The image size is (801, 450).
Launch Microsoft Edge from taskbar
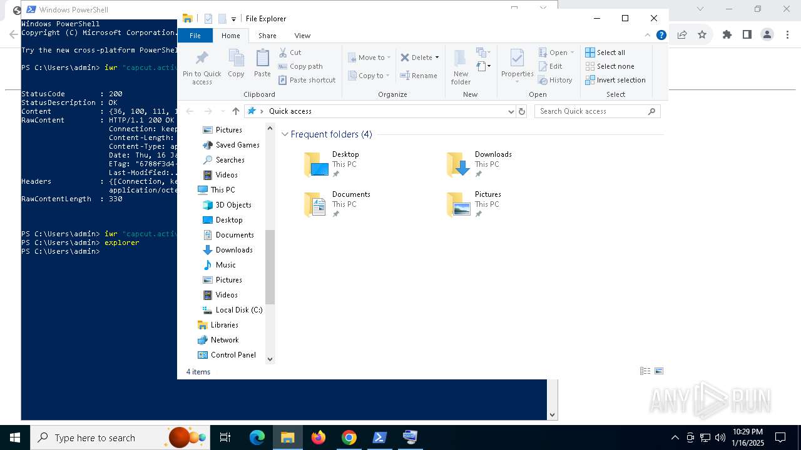tap(257, 437)
